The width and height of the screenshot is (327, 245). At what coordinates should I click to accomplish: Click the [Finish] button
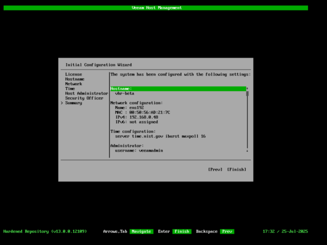tap(236, 169)
